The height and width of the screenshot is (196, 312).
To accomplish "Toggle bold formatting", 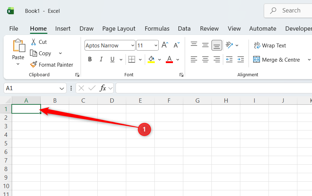I will coord(90,59).
